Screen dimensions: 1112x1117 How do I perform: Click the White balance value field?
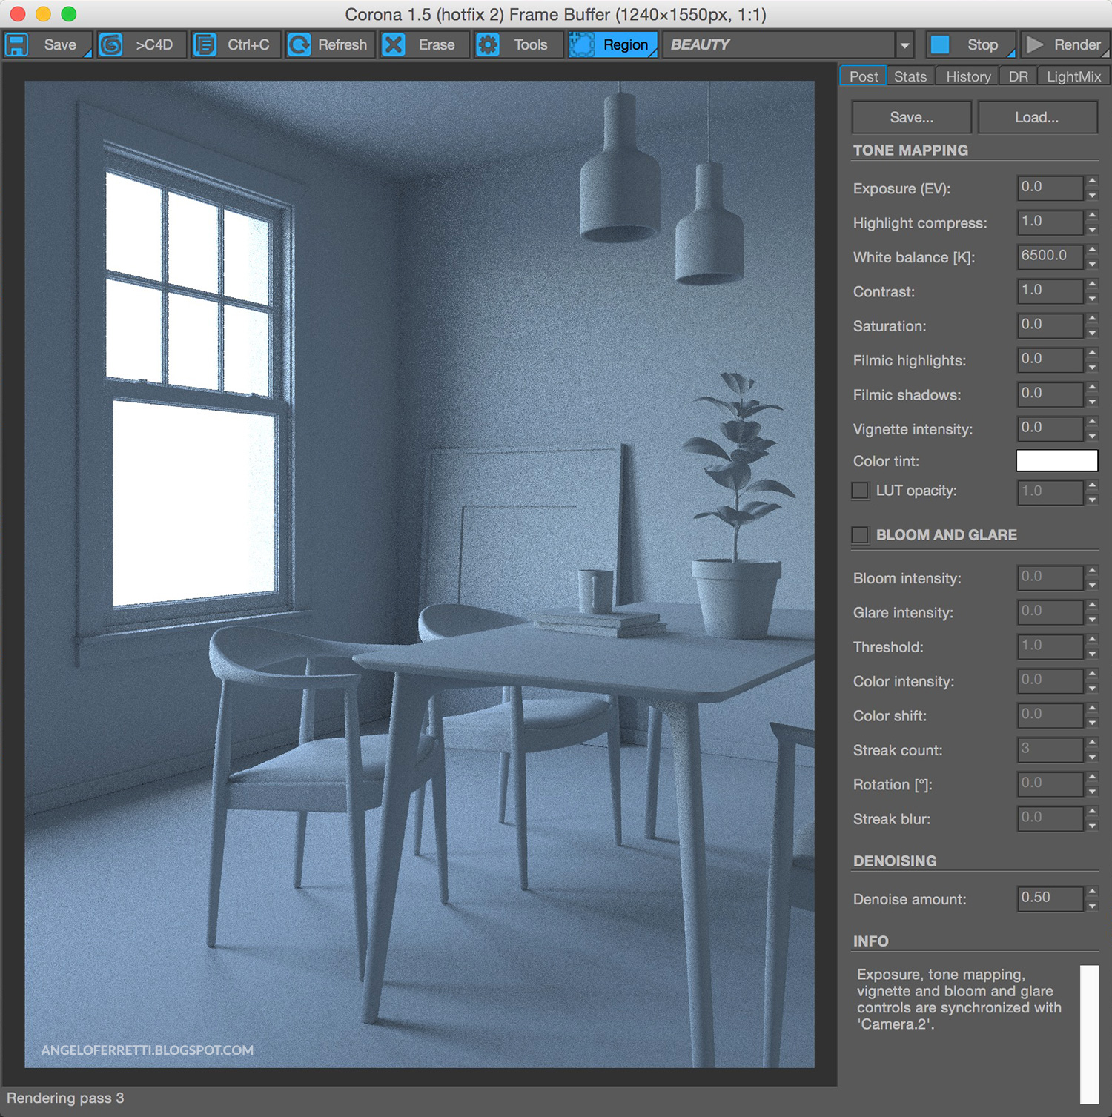coord(1050,256)
